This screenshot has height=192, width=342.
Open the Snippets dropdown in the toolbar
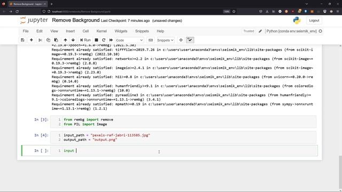(x=166, y=41)
